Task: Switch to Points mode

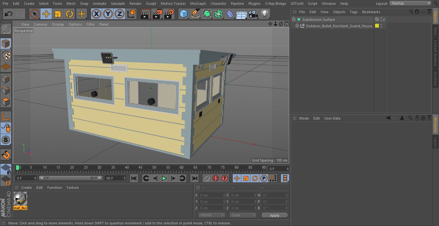Action: click(6, 79)
